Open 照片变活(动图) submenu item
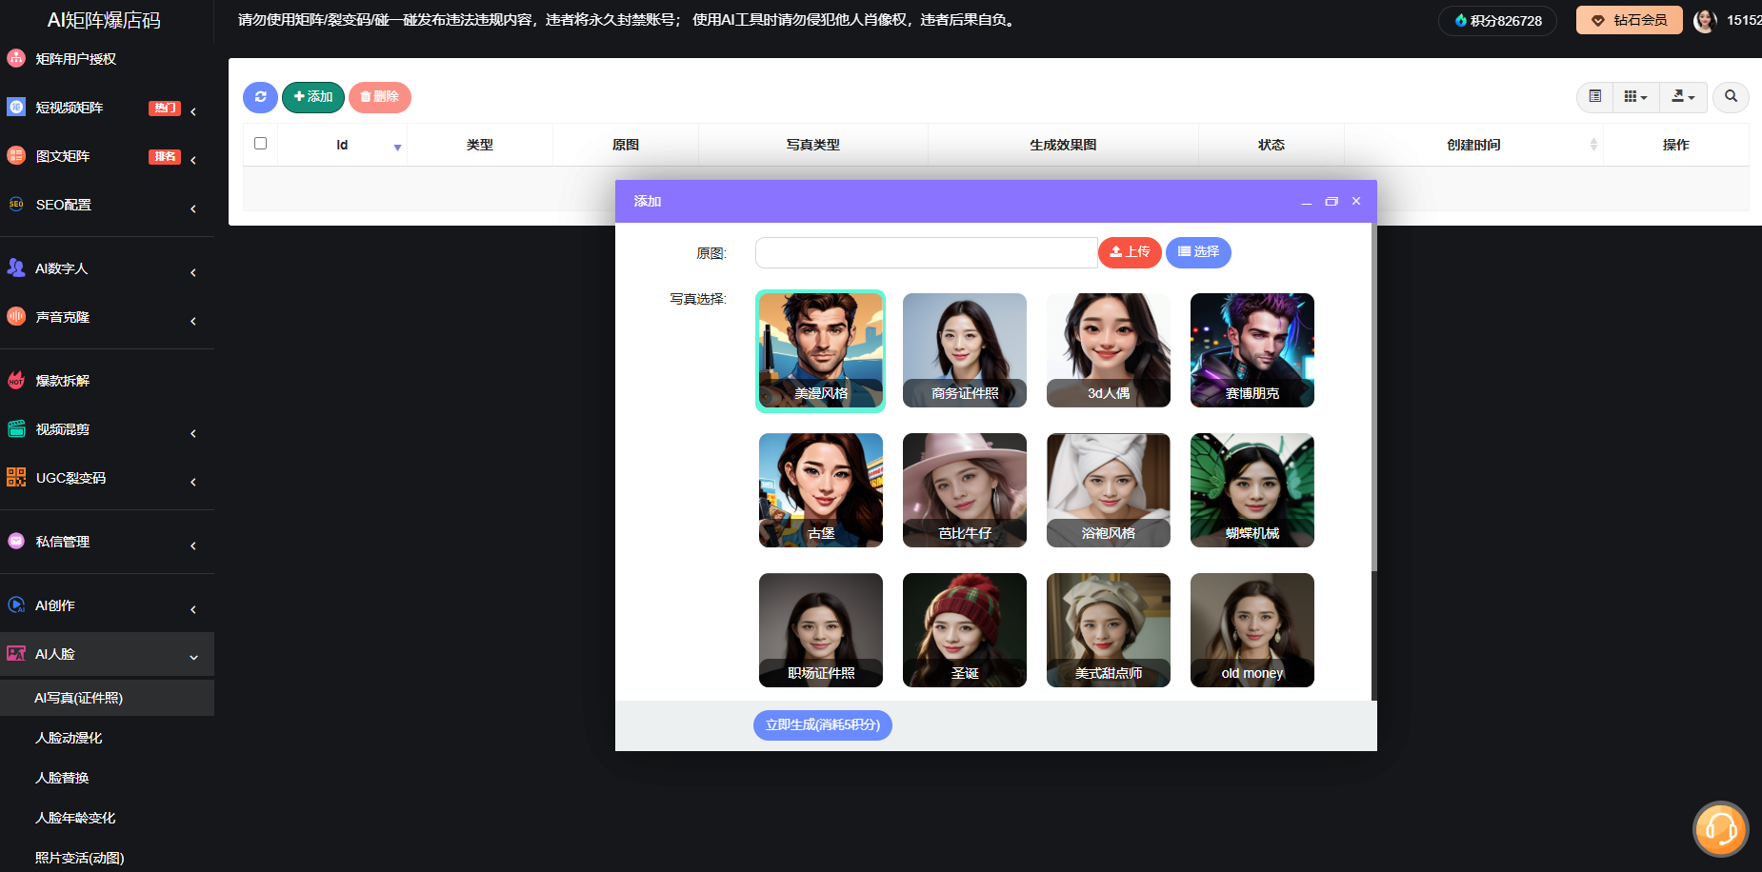The width and height of the screenshot is (1762, 872). (107, 858)
